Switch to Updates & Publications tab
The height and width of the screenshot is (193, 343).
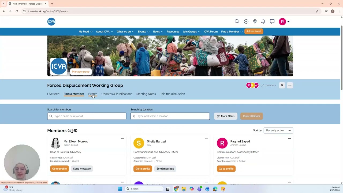[x=117, y=94]
